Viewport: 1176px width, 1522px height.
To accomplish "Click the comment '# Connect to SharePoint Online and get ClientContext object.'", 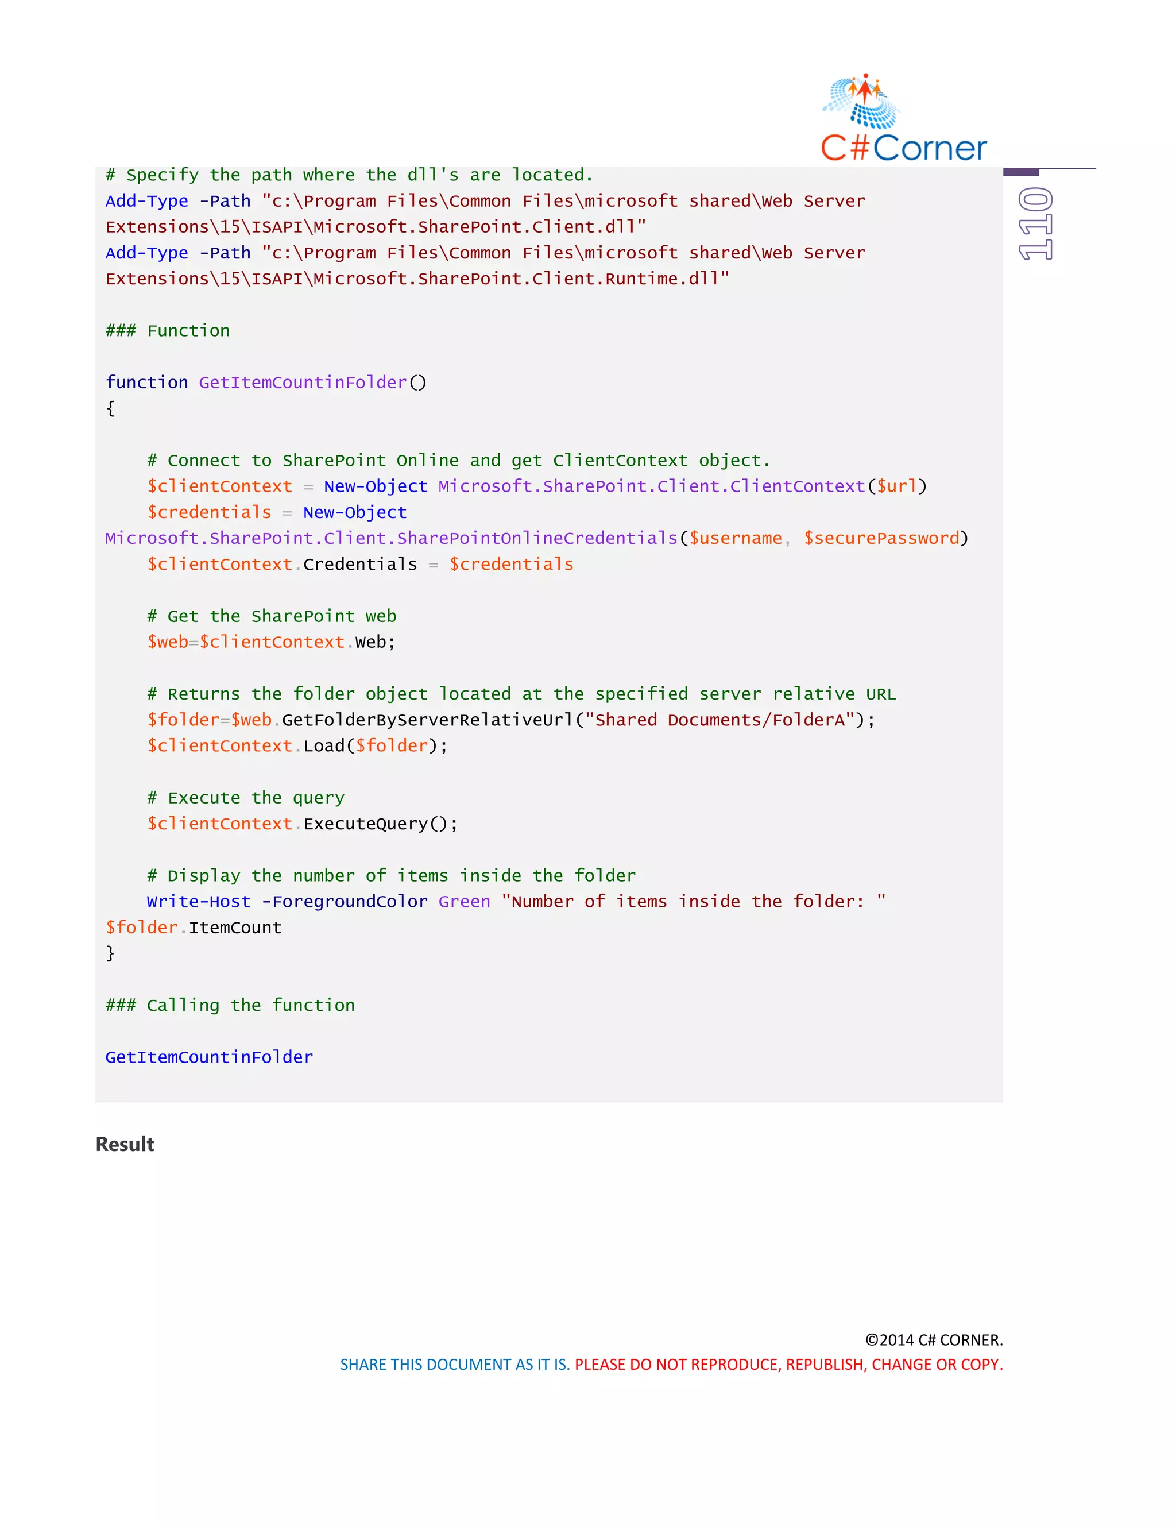I will (458, 461).
